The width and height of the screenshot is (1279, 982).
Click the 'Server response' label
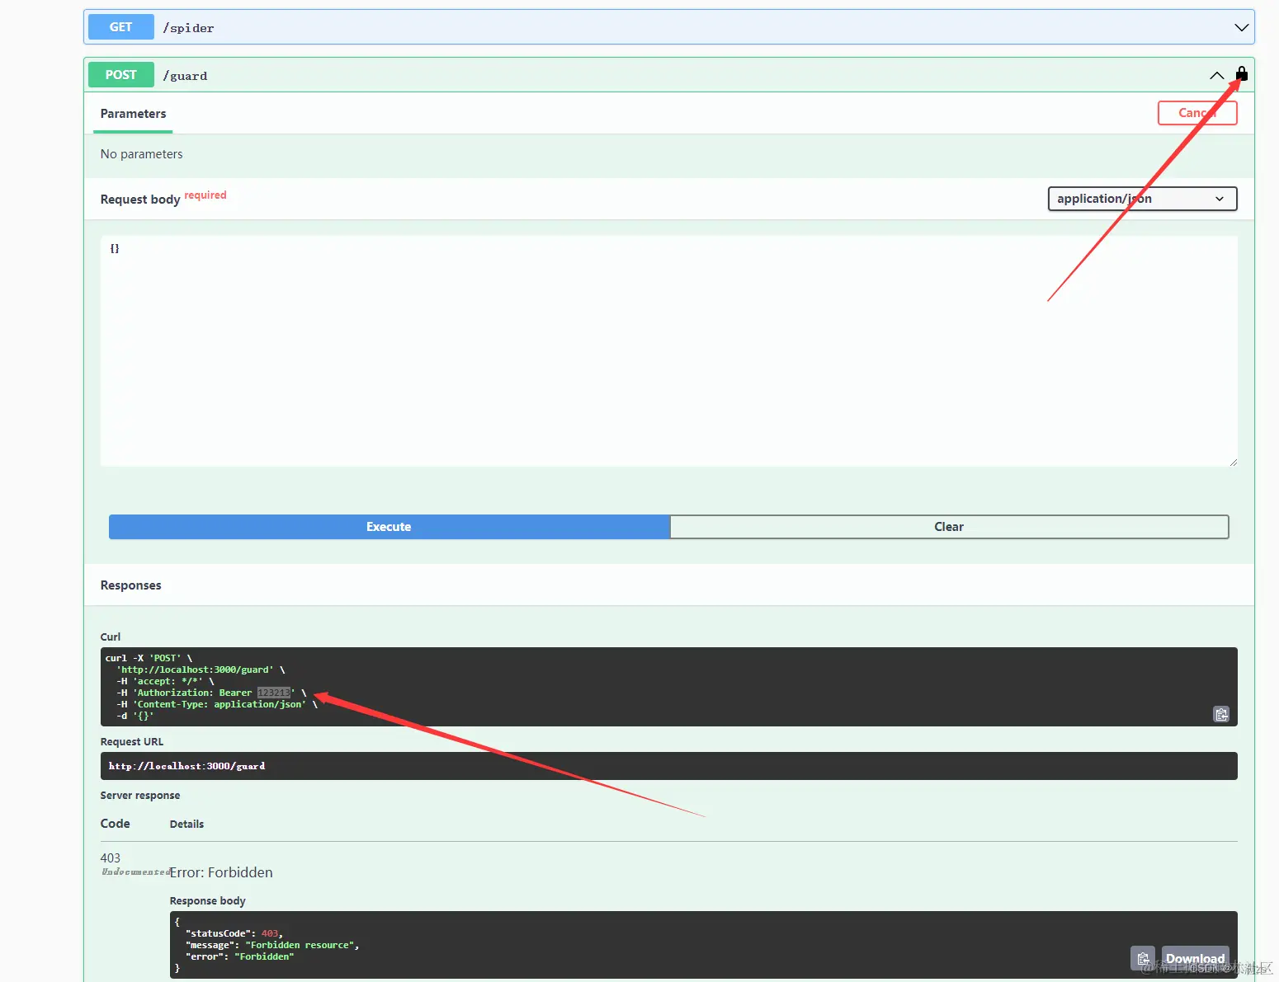click(x=140, y=796)
